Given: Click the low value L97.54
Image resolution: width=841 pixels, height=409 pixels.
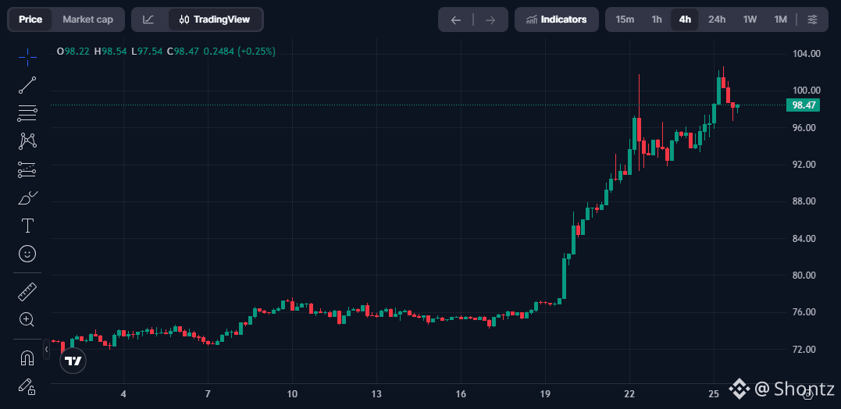Looking at the screenshot, I should (x=147, y=52).
